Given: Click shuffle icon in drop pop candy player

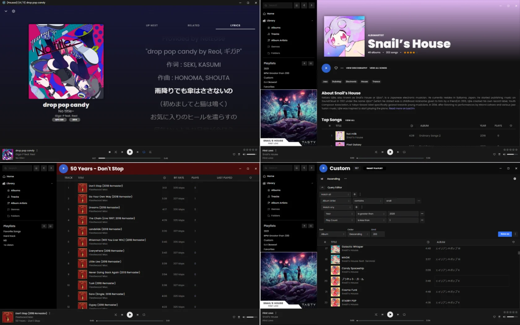Looking at the screenshot, I should [116, 152].
